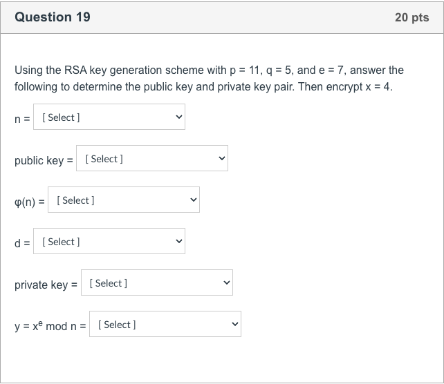This screenshot has width=444, height=384.
Task: Open the public key Select dropdown
Action: (x=152, y=158)
